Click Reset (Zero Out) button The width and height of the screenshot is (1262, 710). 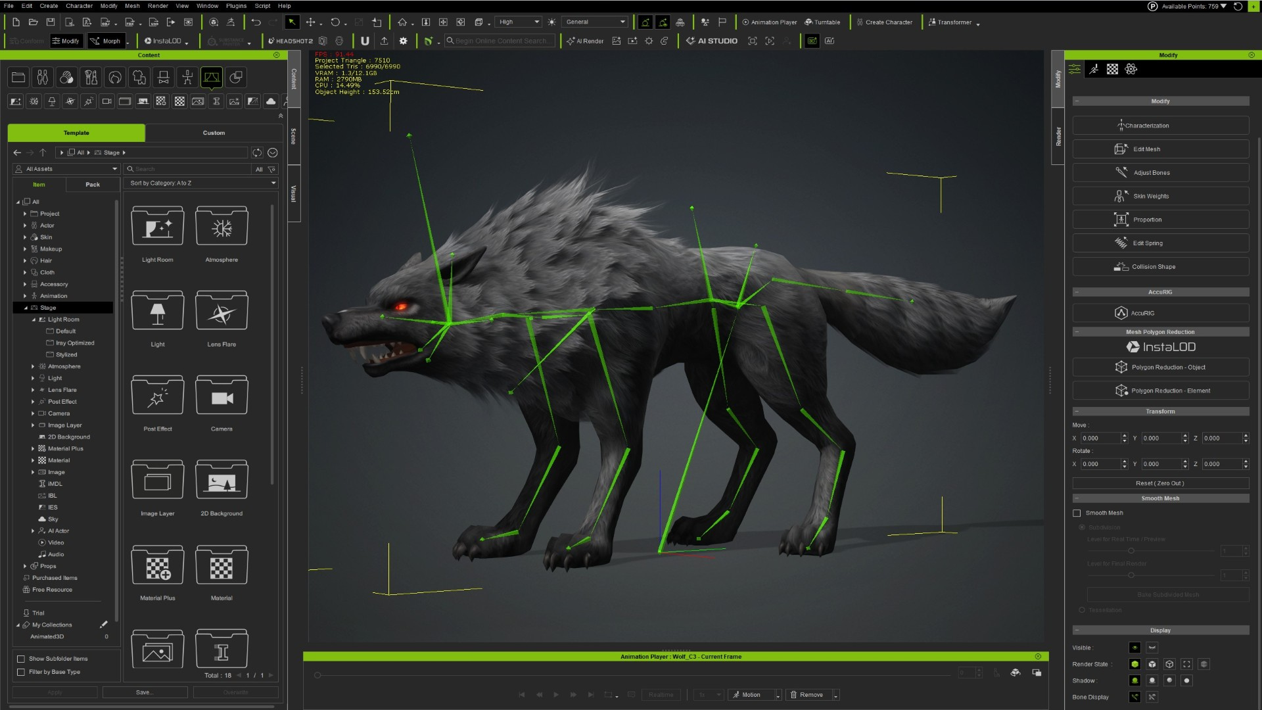tap(1161, 483)
